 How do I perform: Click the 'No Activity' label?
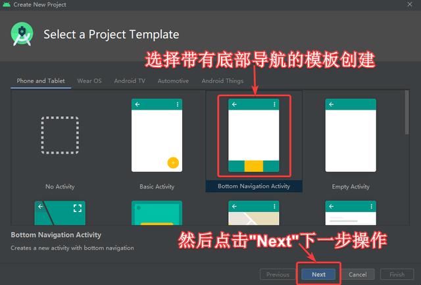click(60, 186)
